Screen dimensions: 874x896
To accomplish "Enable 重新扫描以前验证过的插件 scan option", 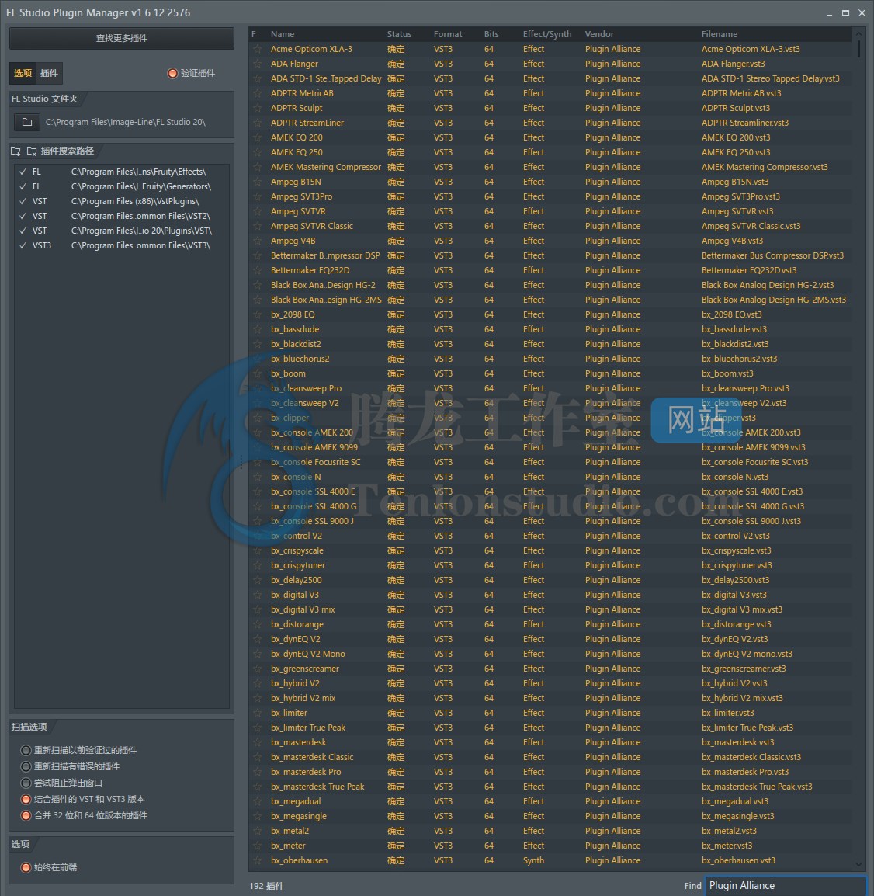I will pos(26,750).
